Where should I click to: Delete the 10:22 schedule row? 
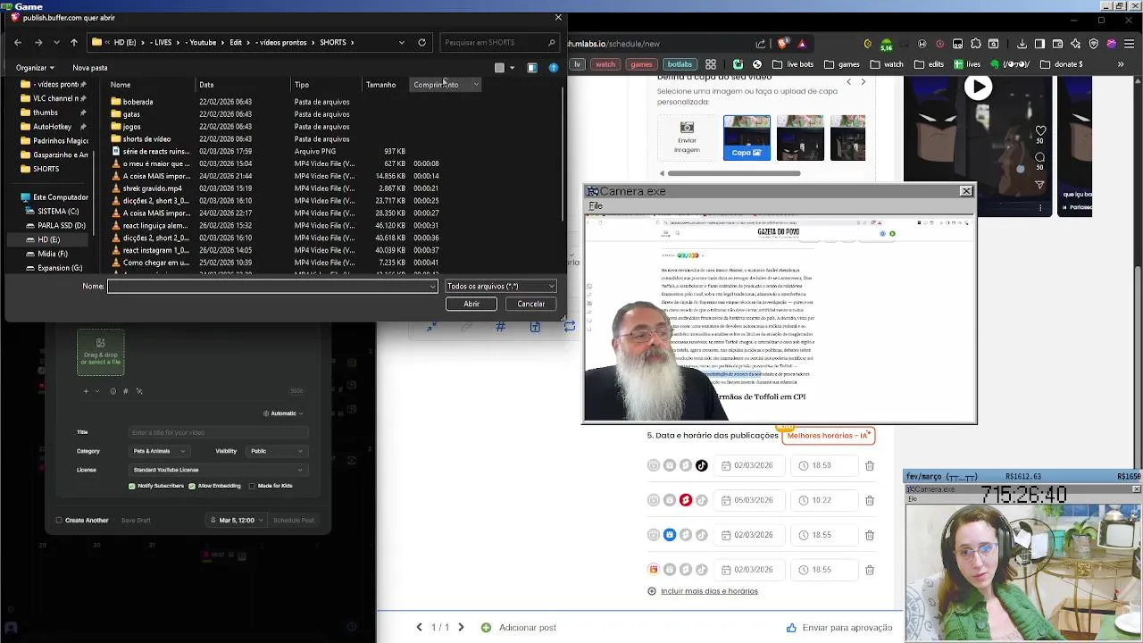coord(870,500)
